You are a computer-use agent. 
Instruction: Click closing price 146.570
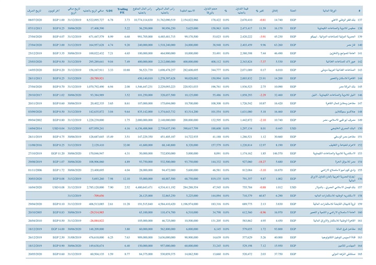[x=277, y=154]
